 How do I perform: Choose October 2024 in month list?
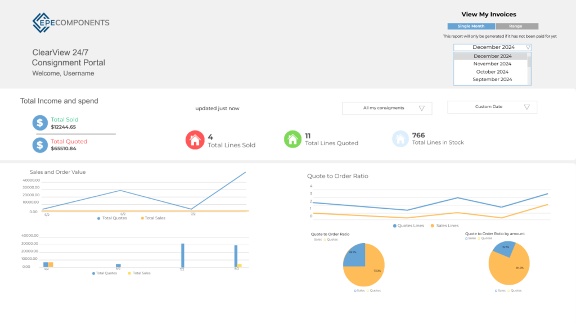492,72
